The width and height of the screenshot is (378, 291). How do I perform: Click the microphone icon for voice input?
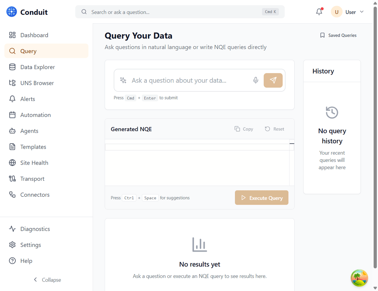coord(255,80)
